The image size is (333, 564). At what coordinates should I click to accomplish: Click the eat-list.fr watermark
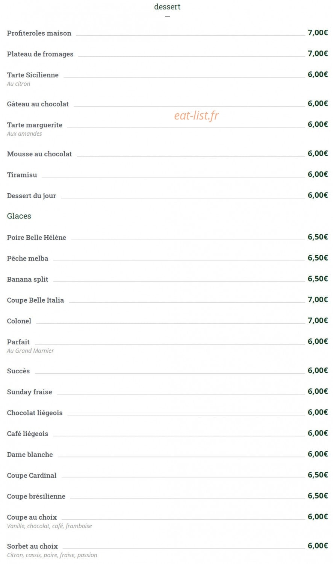pos(197,115)
